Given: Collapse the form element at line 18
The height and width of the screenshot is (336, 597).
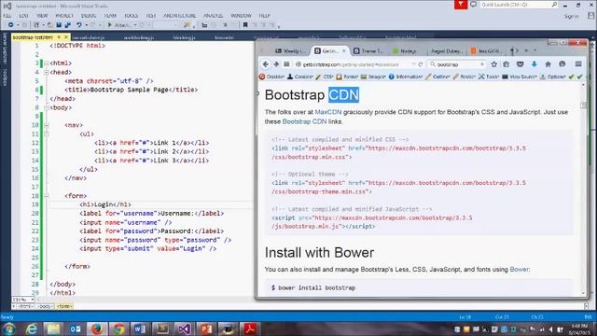Looking at the screenshot, I should (47, 196).
